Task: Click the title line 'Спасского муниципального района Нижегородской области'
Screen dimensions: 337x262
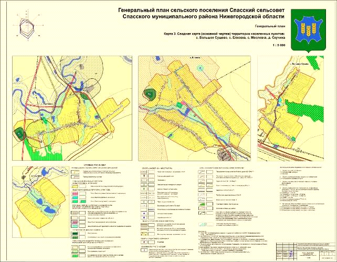Action: pyautogui.click(x=204, y=17)
